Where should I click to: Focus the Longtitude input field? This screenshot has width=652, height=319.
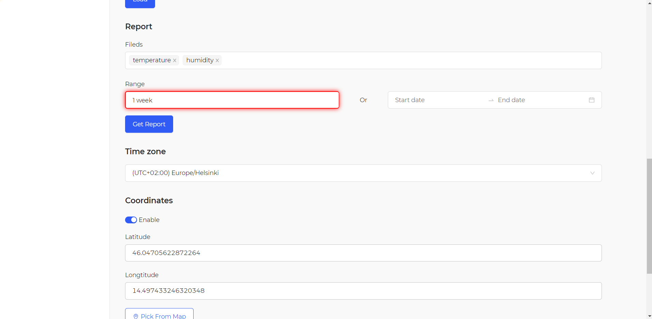pyautogui.click(x=363, y=291)
